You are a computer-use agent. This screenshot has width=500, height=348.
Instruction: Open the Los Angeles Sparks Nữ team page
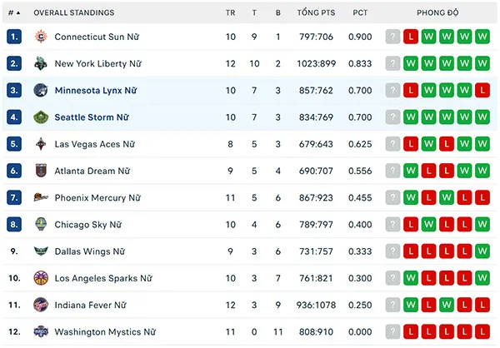[103, 278]
